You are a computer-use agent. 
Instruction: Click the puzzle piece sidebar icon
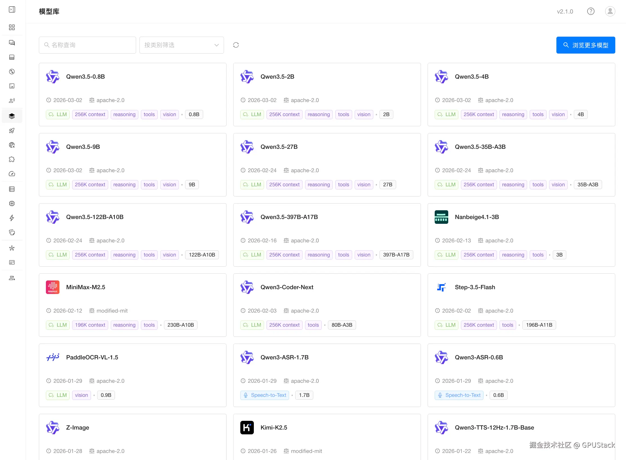12,159
